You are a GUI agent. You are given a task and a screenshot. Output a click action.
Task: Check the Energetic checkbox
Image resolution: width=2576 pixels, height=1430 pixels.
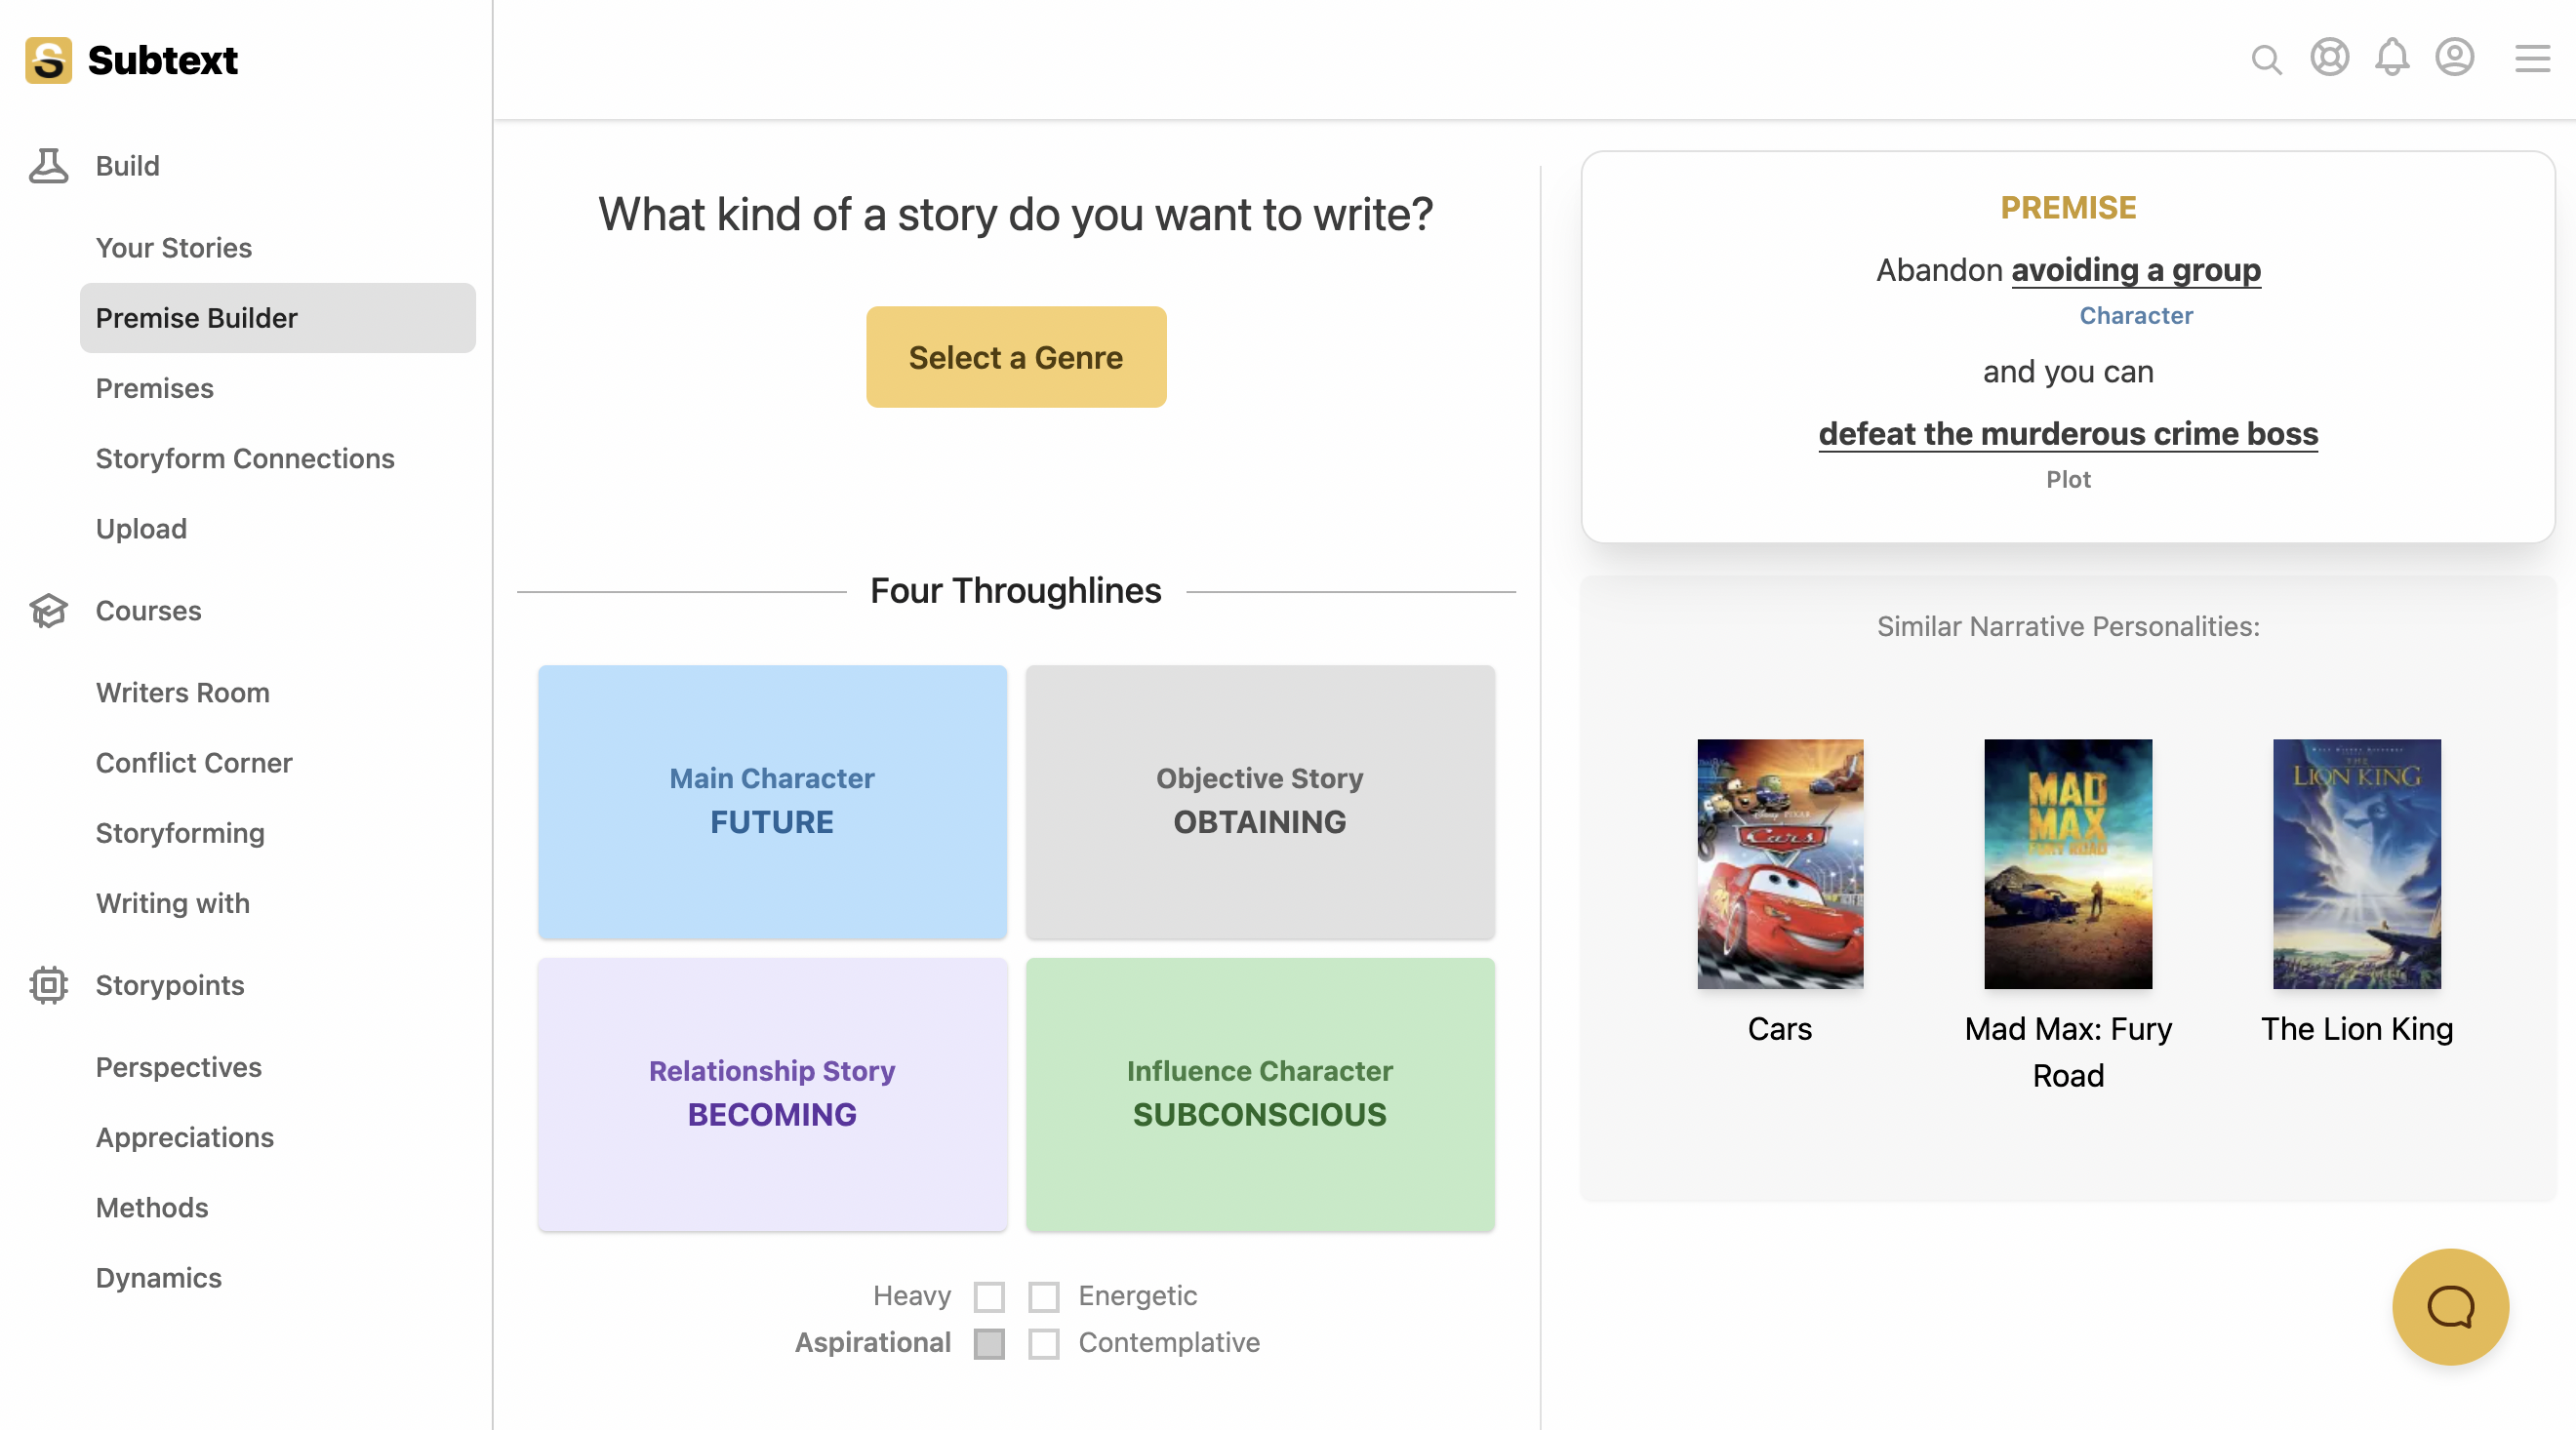1043,1297
